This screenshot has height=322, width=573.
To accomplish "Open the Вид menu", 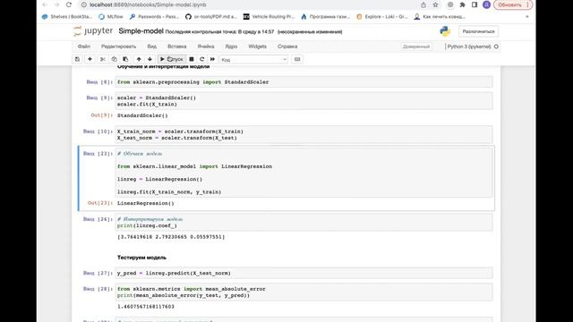I will (151, 47).
